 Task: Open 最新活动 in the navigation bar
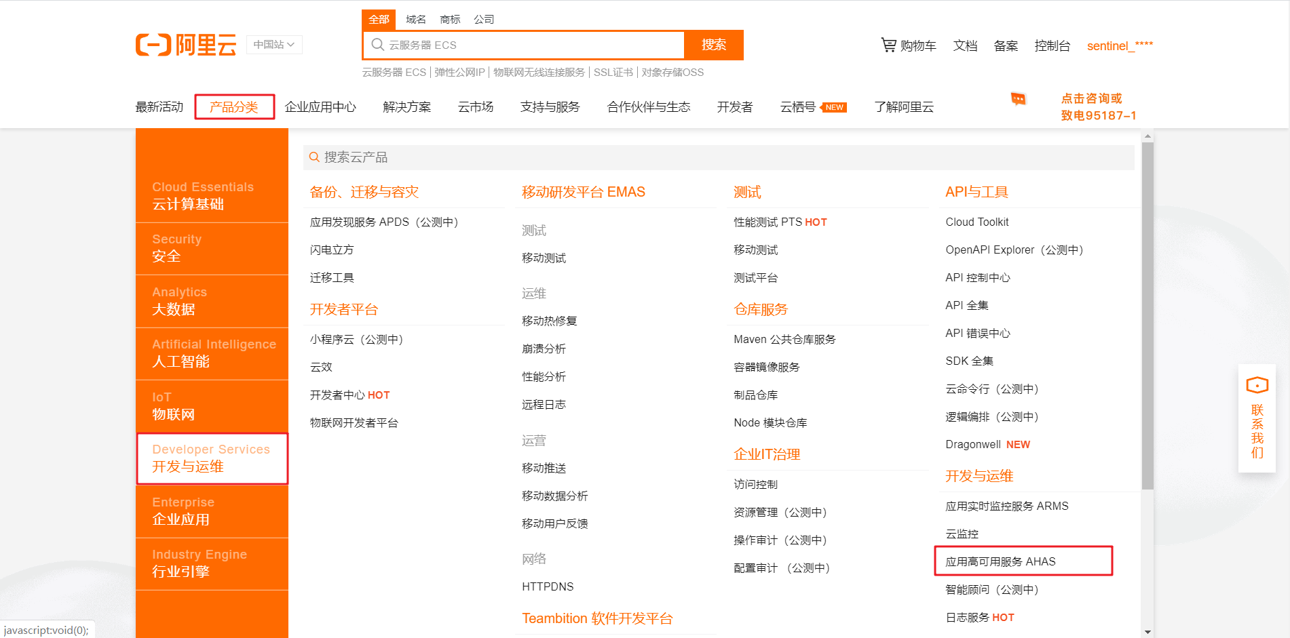point(159,107)
